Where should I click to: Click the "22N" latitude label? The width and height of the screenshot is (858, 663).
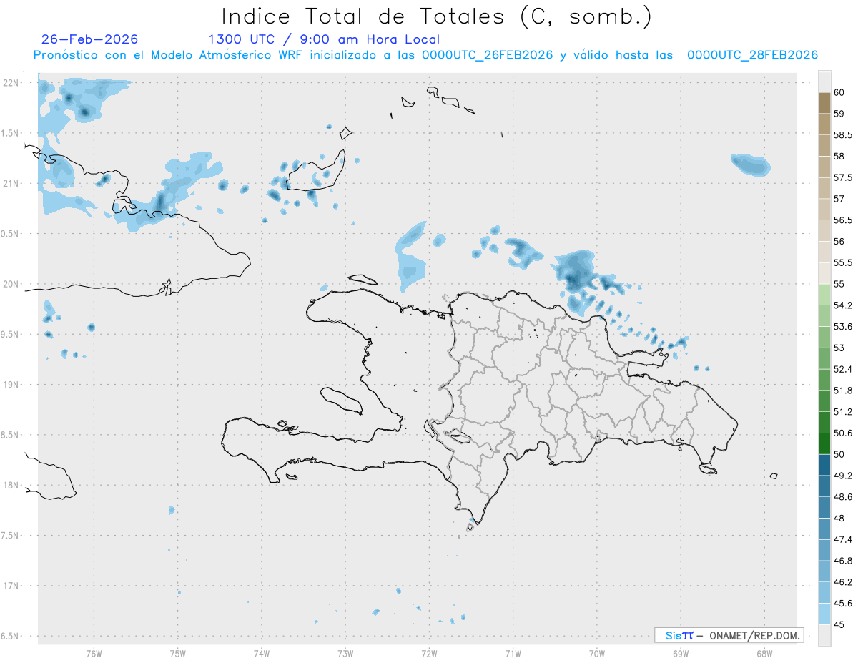pyautogui.click(x=11, y=83)
